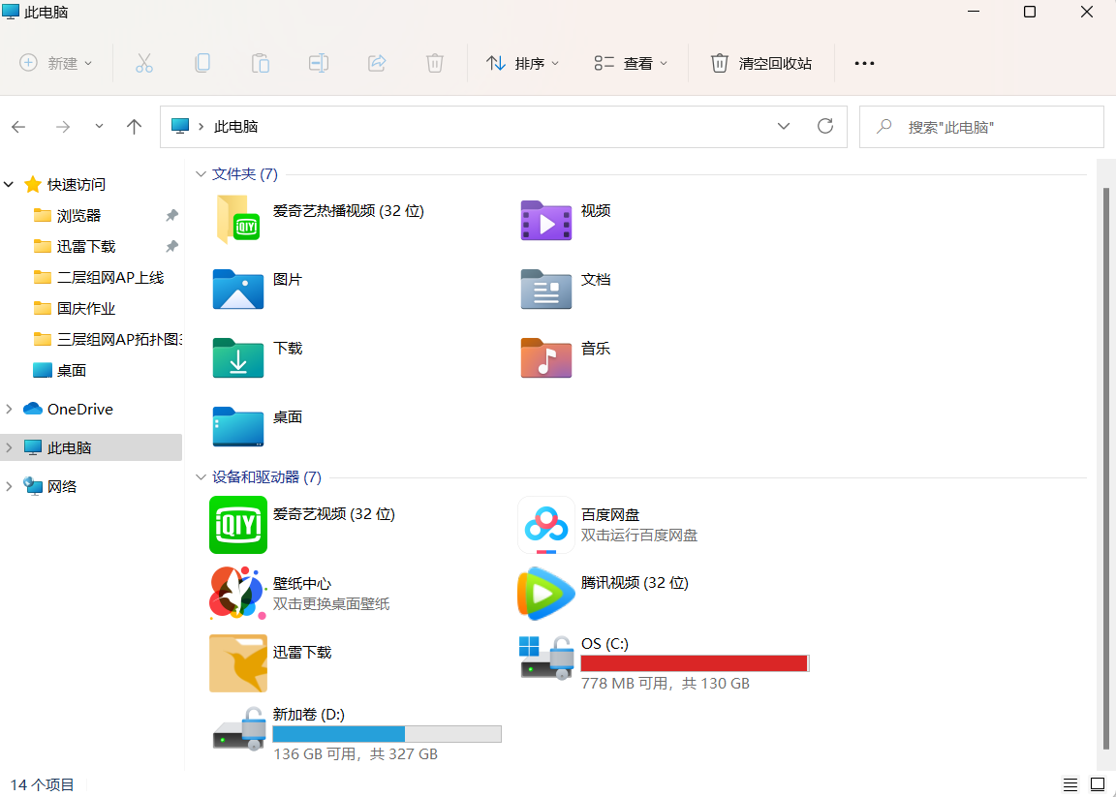
Task: Select the 下载 folder icon
Action: pos(237,358)
